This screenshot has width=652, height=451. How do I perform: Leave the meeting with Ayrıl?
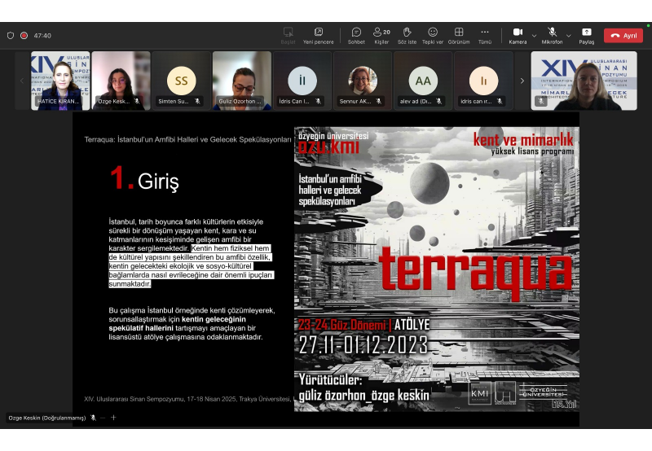(x=623, y=36)
